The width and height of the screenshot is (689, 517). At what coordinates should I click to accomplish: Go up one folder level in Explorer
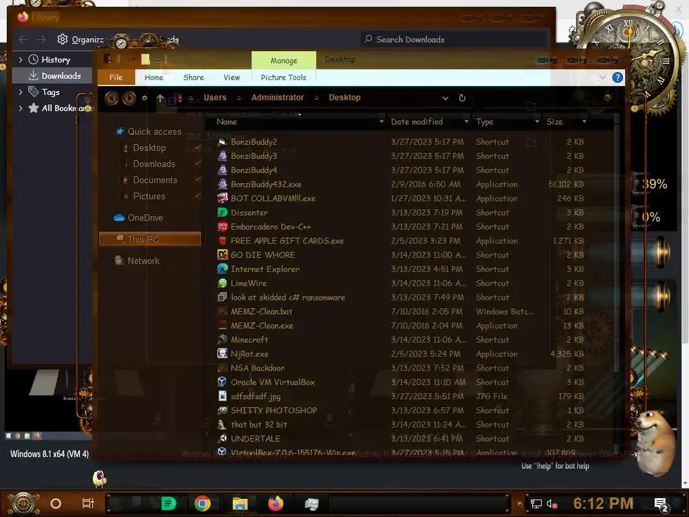click(x=160, y=98)
